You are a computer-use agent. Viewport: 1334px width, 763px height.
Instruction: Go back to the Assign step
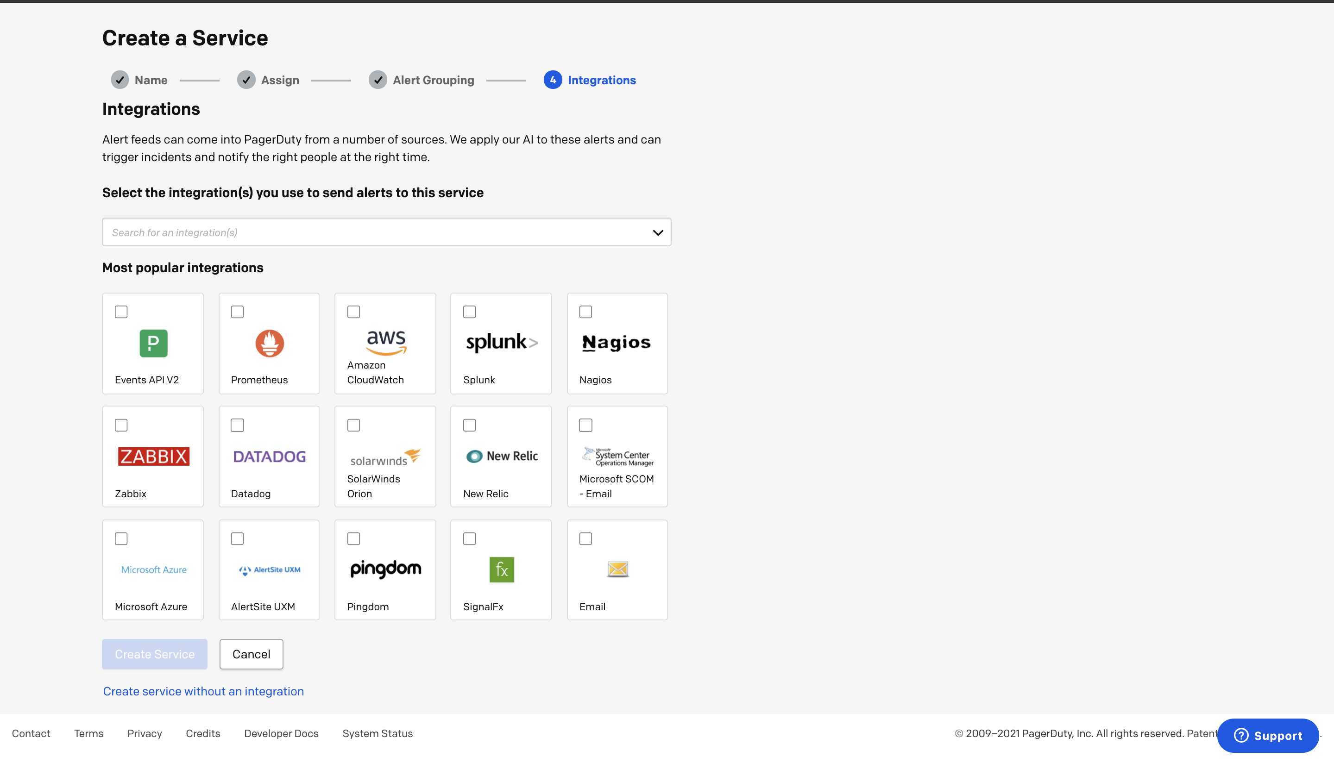[280, 80]
